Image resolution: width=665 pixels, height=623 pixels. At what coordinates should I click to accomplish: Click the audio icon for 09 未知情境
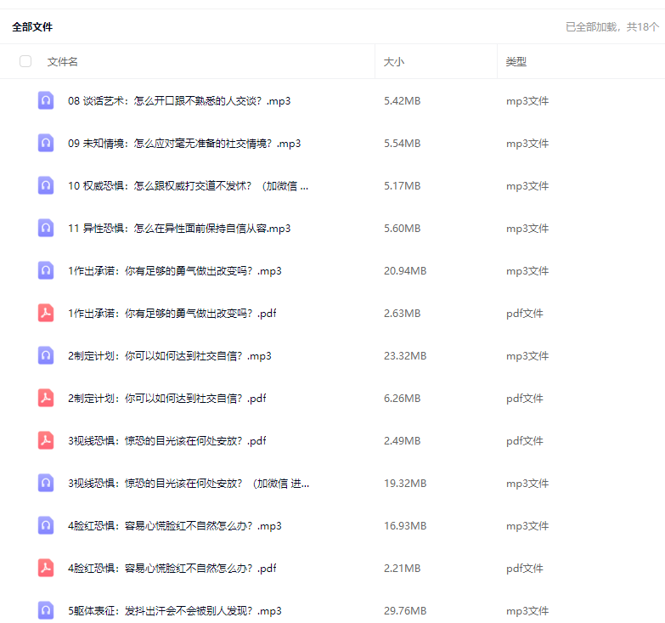(46, 143)
